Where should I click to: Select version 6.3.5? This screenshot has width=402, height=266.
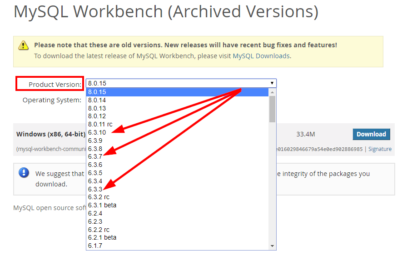tap(177, 173)
